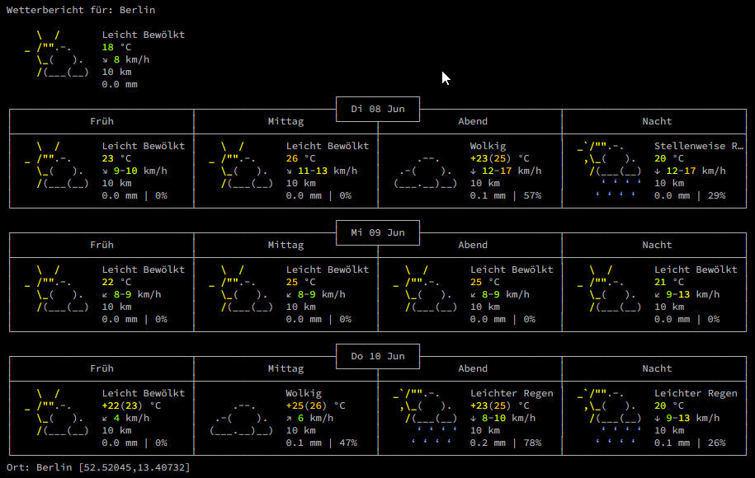
Task: Click the Abend header under Mi 09 Jun
Action: coord(472,245)
